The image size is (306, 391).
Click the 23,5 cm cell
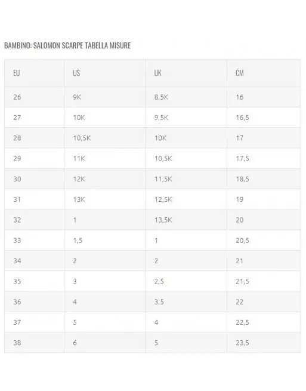coord(264,343)
